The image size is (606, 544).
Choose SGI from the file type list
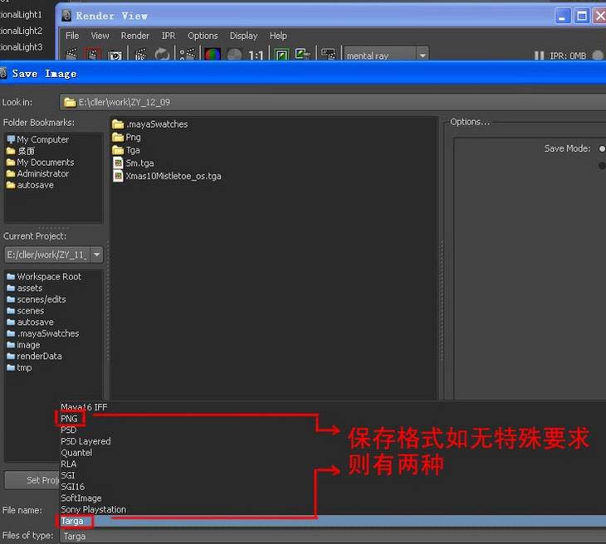[x=67, y=475]
